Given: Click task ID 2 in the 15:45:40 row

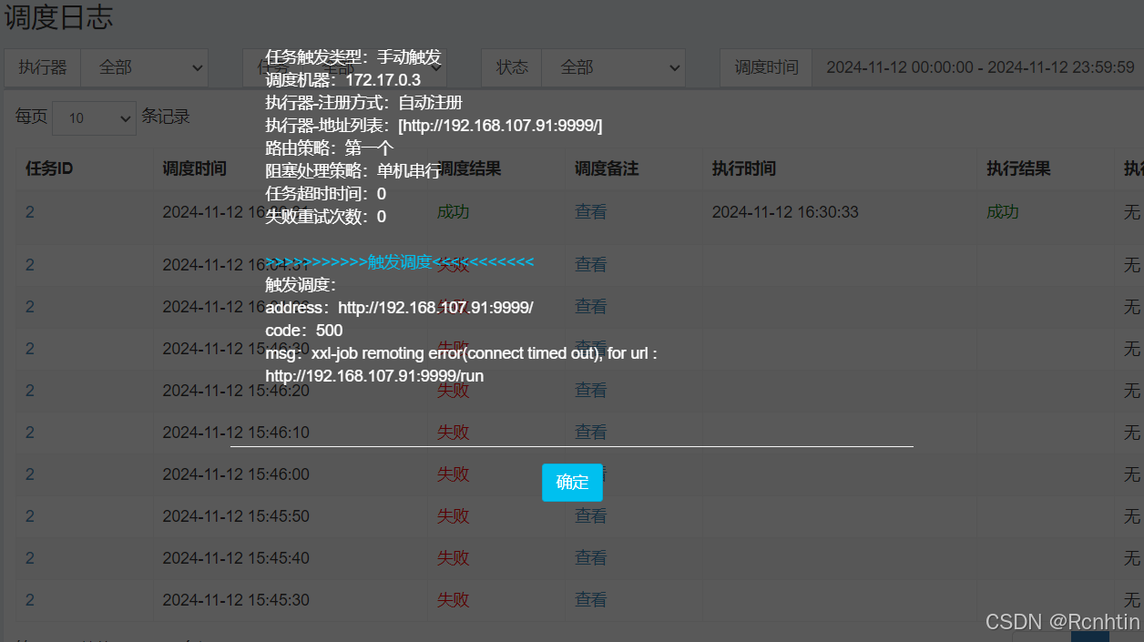Looking at the screenshot, I should point(30,557).
